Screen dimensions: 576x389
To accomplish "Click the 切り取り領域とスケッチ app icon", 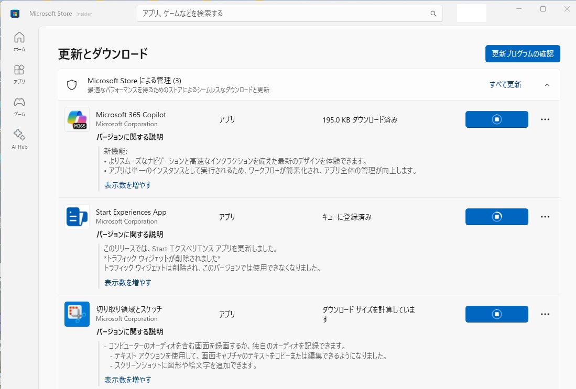I will click(x=77, y=314).
